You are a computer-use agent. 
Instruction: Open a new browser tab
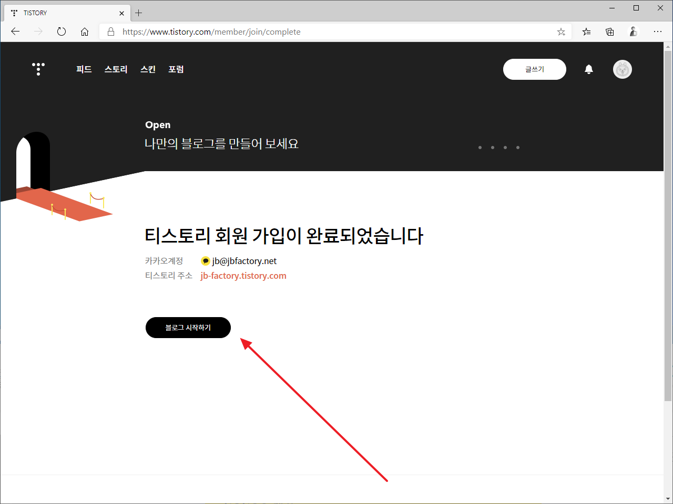point(139,13)
